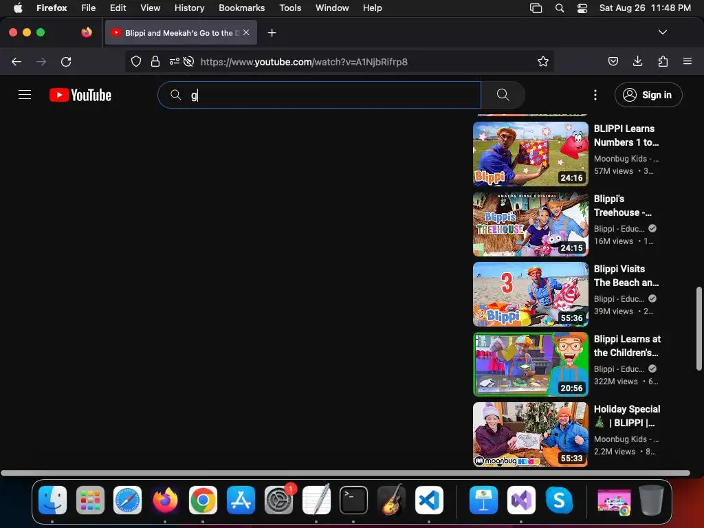The width and height of the screenshot is (704, 528).
Task: Open the Firefox View pinned icon
Action: point(87,32)
